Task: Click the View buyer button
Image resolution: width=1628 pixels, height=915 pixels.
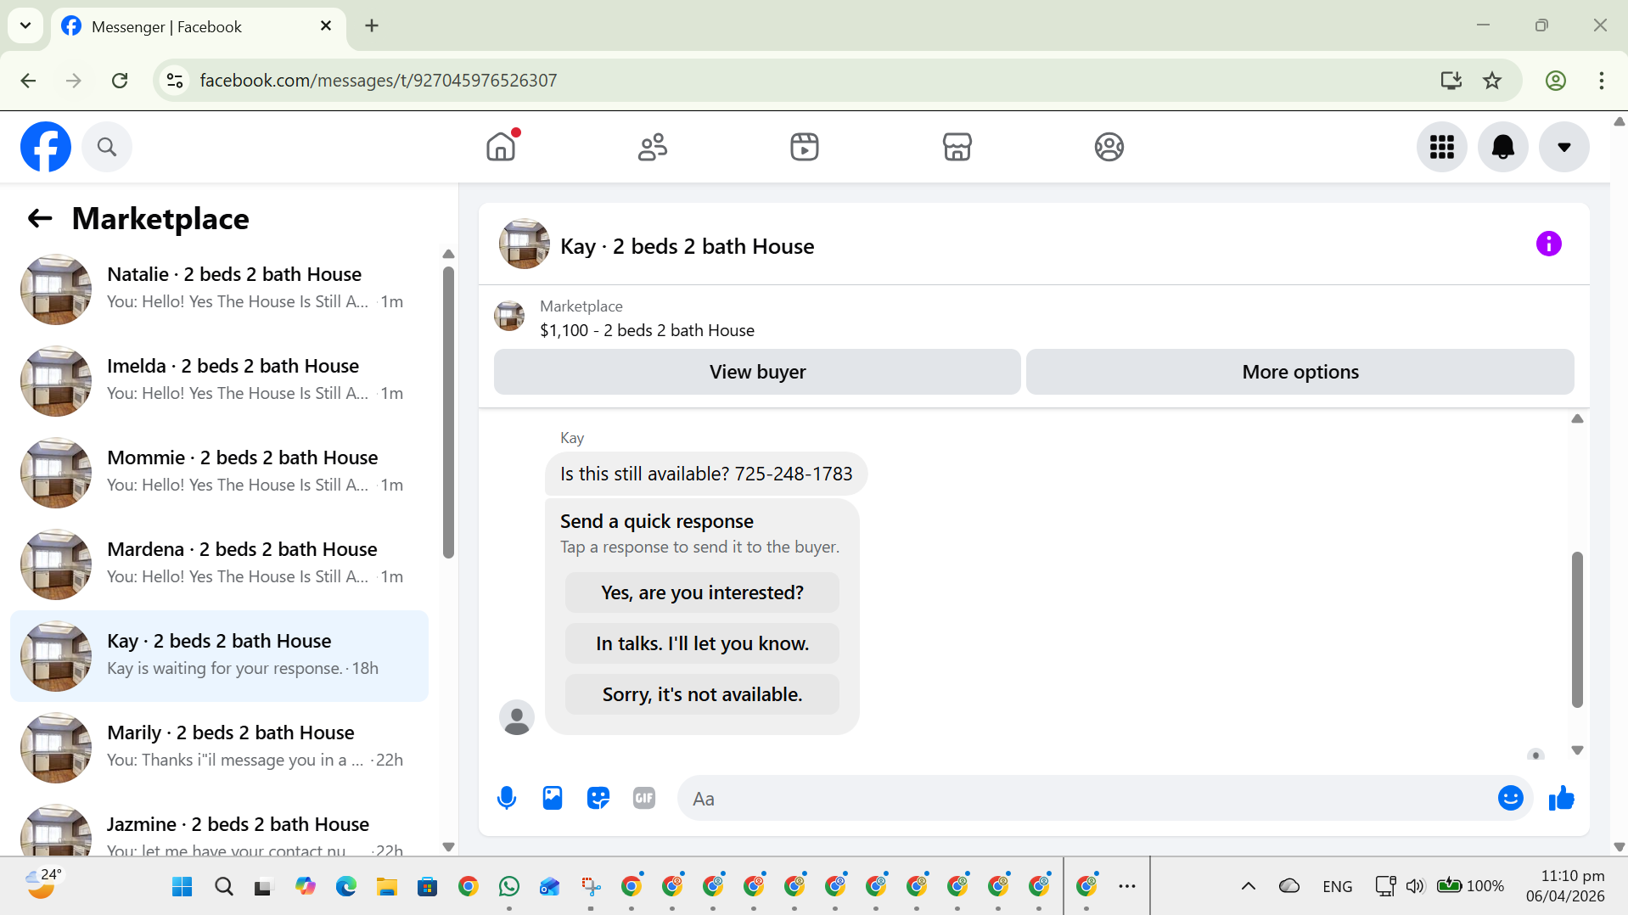Action: 757,372
